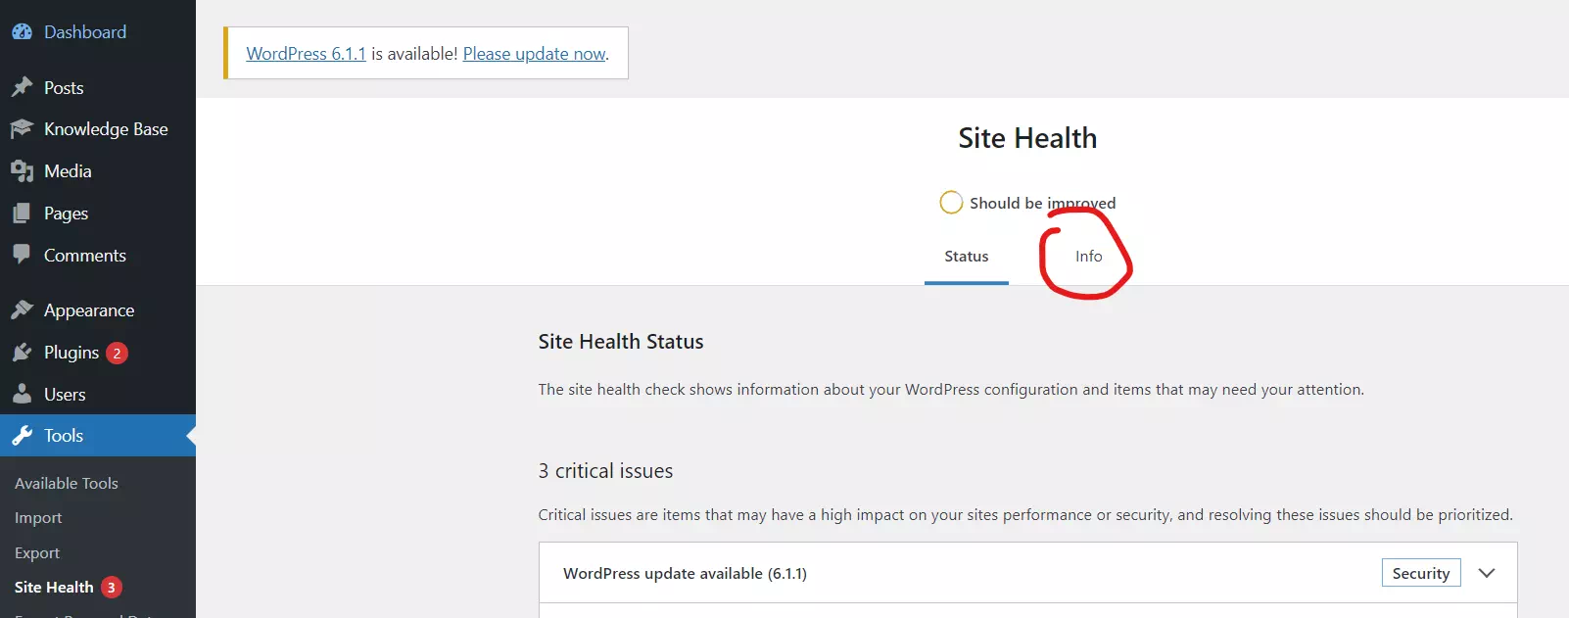Click the Site Health status circle indicator

951,203
